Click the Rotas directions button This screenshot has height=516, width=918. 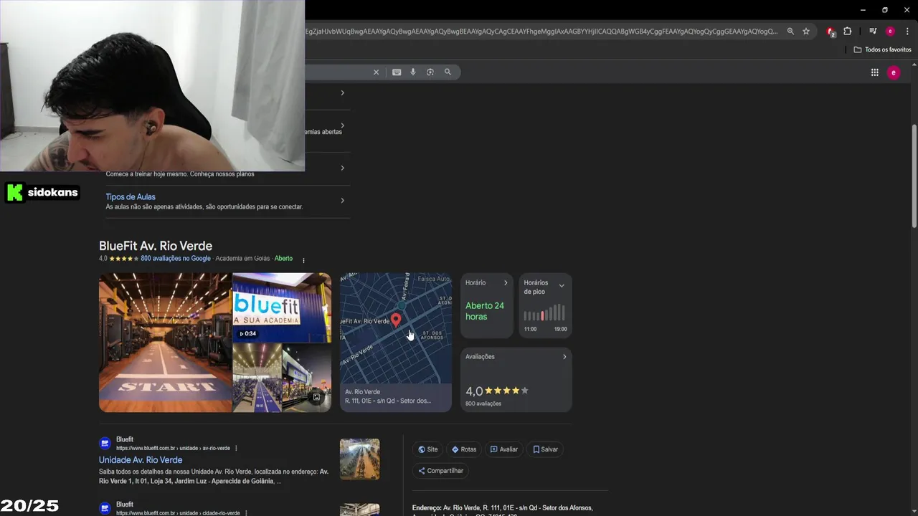point(464,449)
